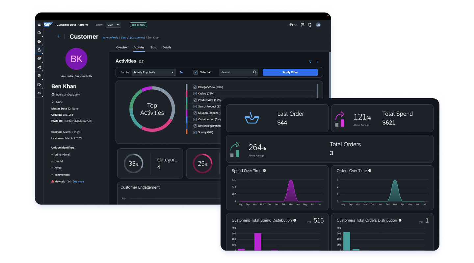This screenshot has height=263, width=474.
Task: Go back with the blue arrow
Action: [58, 37]
